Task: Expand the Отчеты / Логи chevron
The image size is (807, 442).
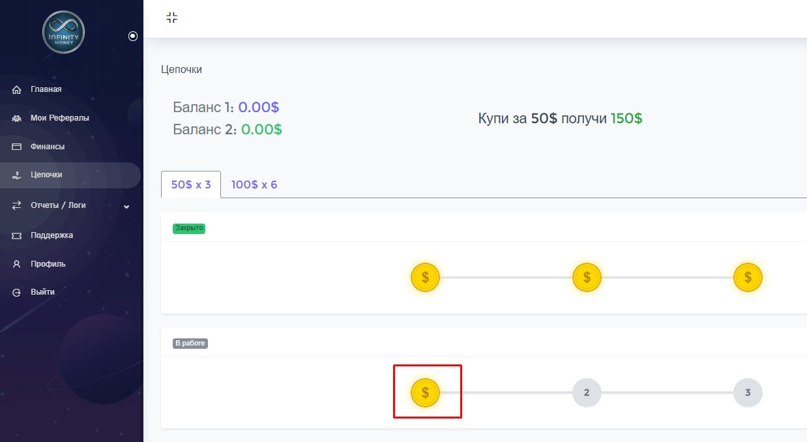Action: [126, 206]
